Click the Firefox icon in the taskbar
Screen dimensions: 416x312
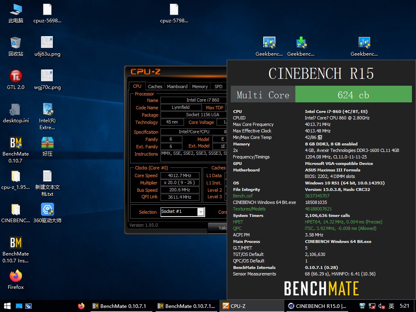(81, 306)
